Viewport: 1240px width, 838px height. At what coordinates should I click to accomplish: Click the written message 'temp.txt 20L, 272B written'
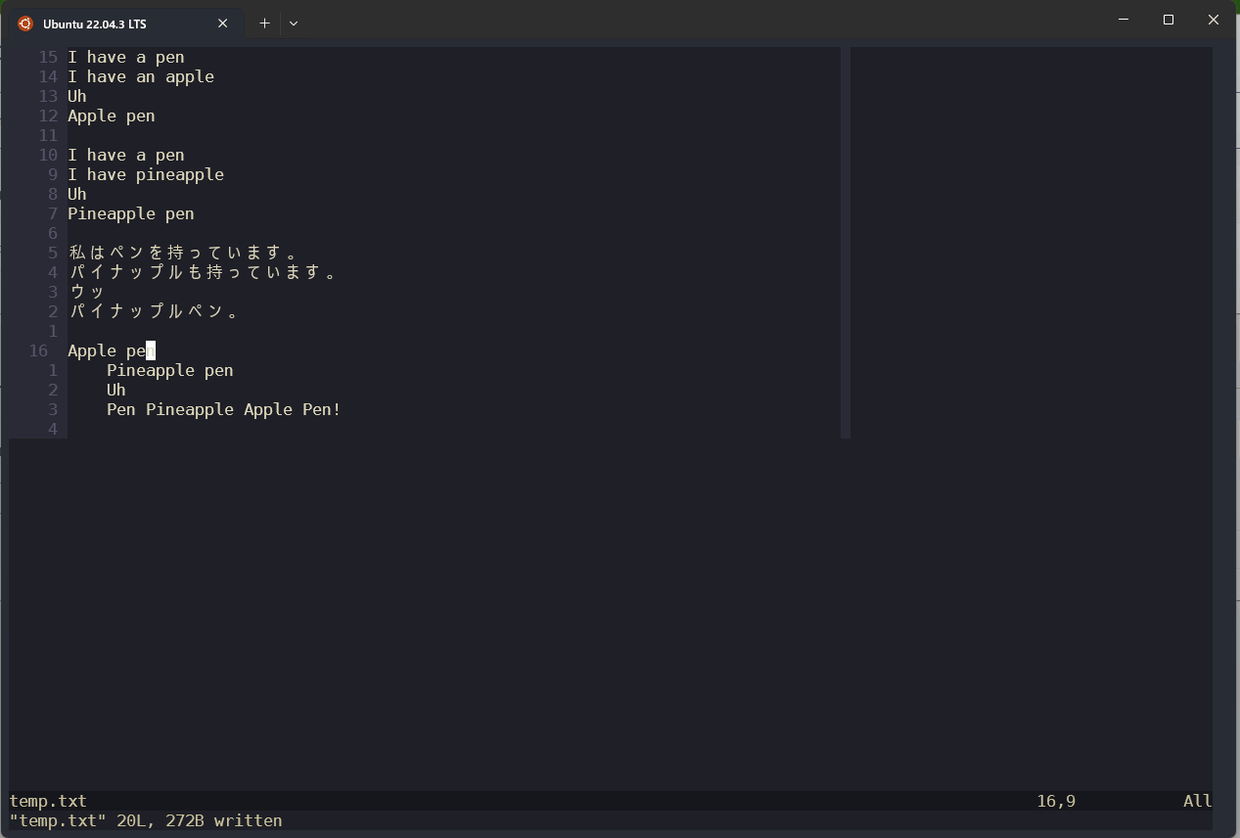pyautogui.click(x=140, y=820)
